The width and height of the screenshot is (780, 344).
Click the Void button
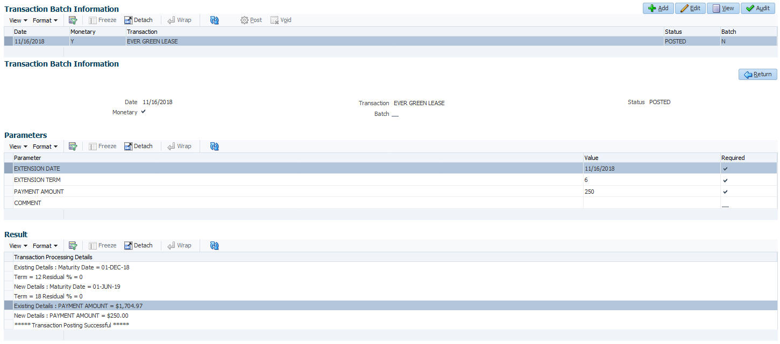(281, 20)
